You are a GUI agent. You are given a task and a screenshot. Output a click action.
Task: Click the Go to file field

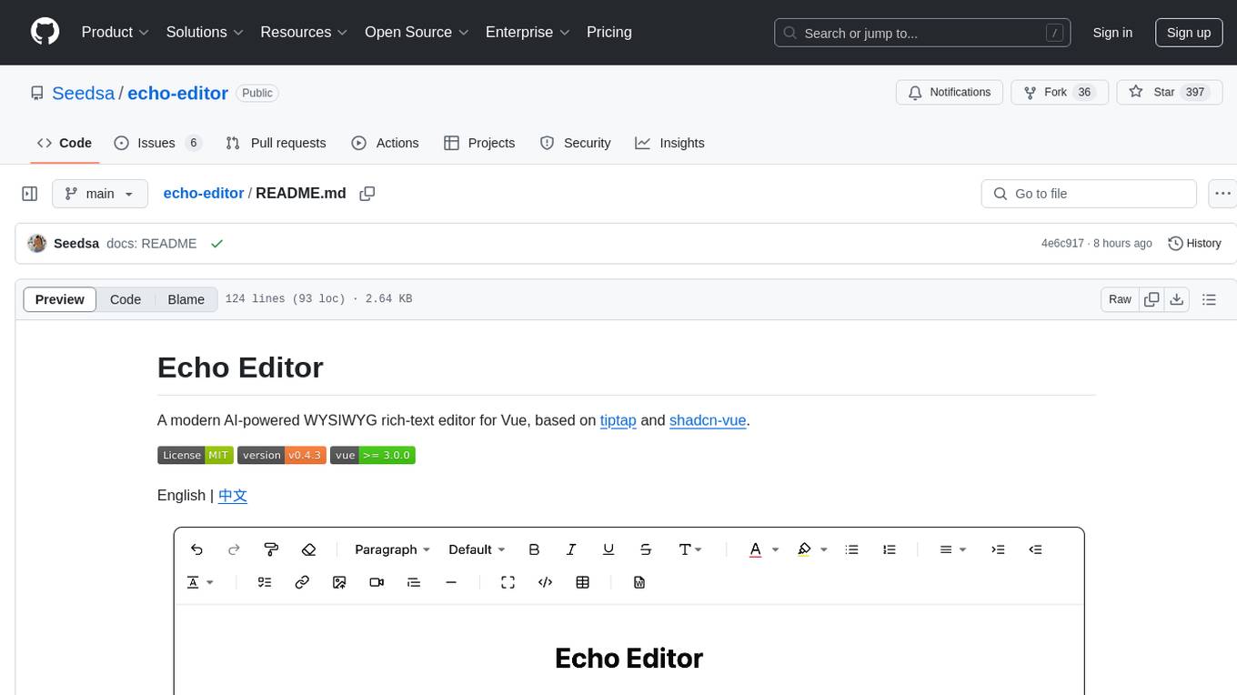click(1089, 194)
